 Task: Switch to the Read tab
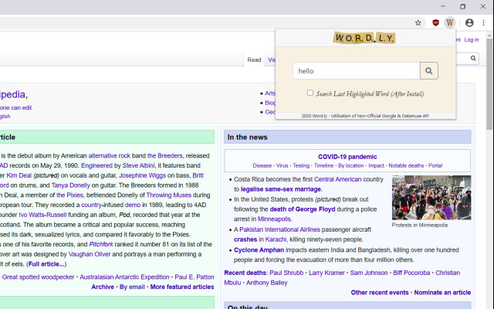254,59
